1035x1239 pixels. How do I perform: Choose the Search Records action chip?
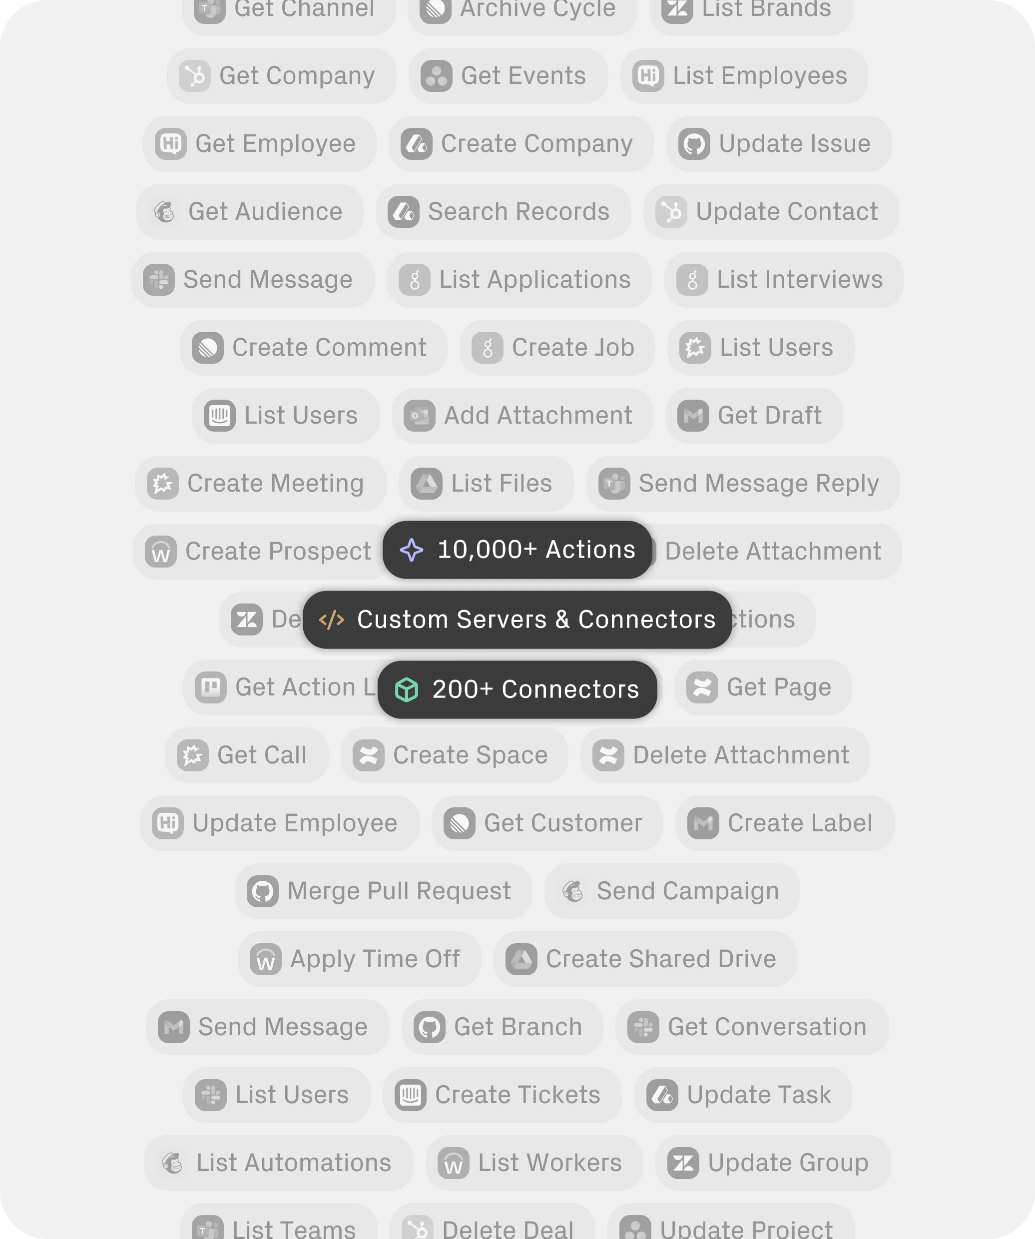[503, 212]
